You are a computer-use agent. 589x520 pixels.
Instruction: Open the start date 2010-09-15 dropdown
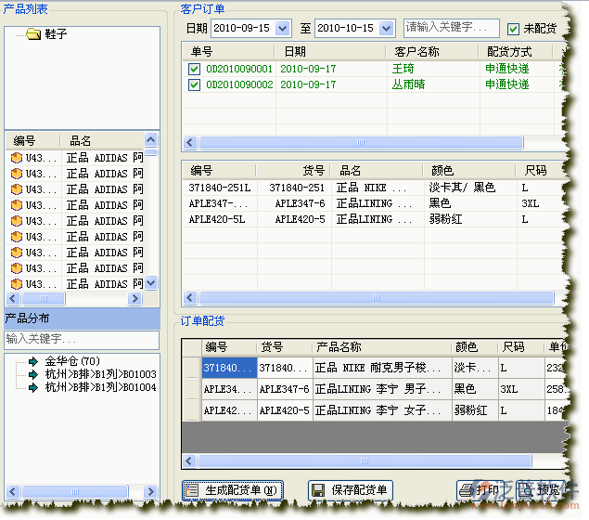(283, 29)
